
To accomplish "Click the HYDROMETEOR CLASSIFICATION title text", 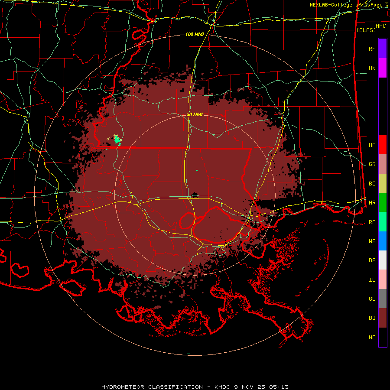I will click(152, 387).
